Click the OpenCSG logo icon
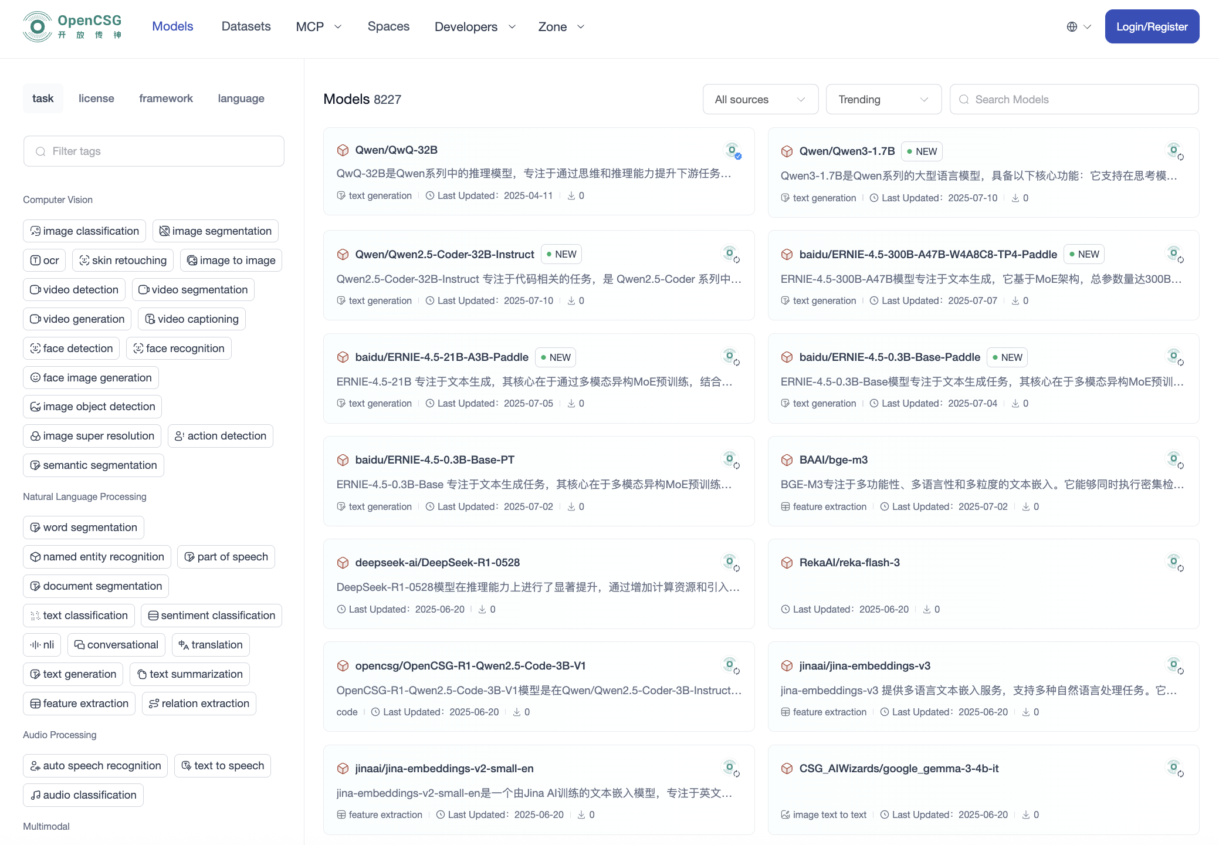 [x=37, y=27]
